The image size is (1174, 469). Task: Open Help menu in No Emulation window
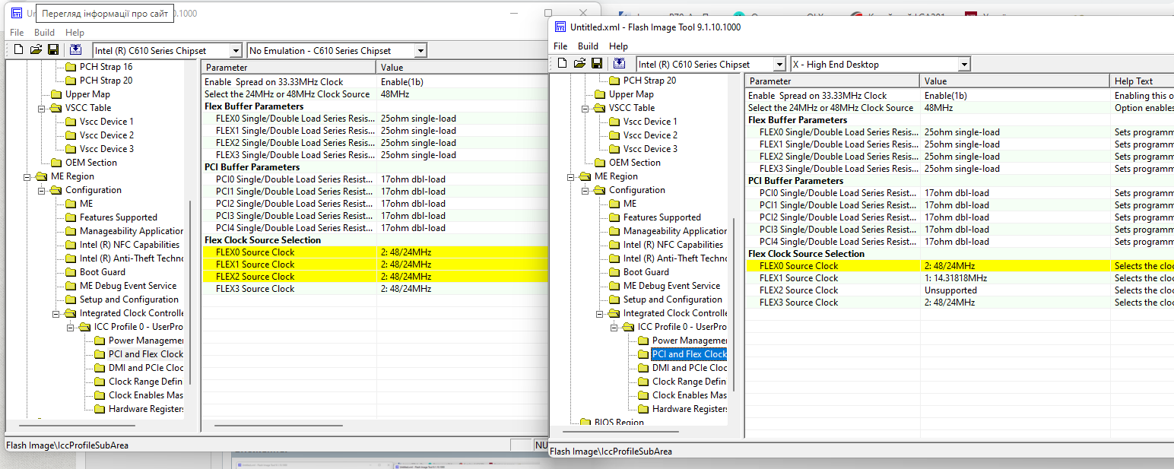[75, 32]
